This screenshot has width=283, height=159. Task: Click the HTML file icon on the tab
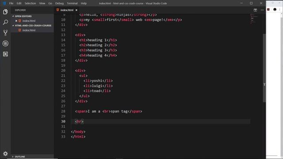pyautogui.click(x=57, y=10)
